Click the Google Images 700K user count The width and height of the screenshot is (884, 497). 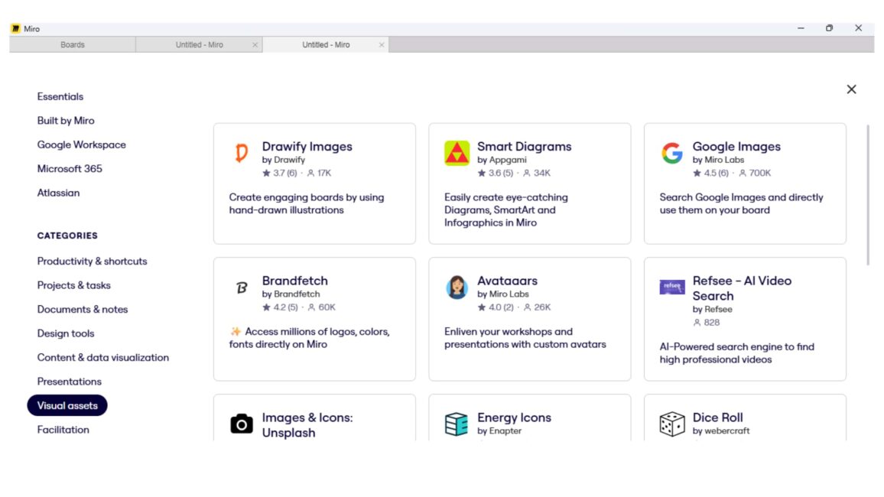pyautogui.click(x=755, y=174)
